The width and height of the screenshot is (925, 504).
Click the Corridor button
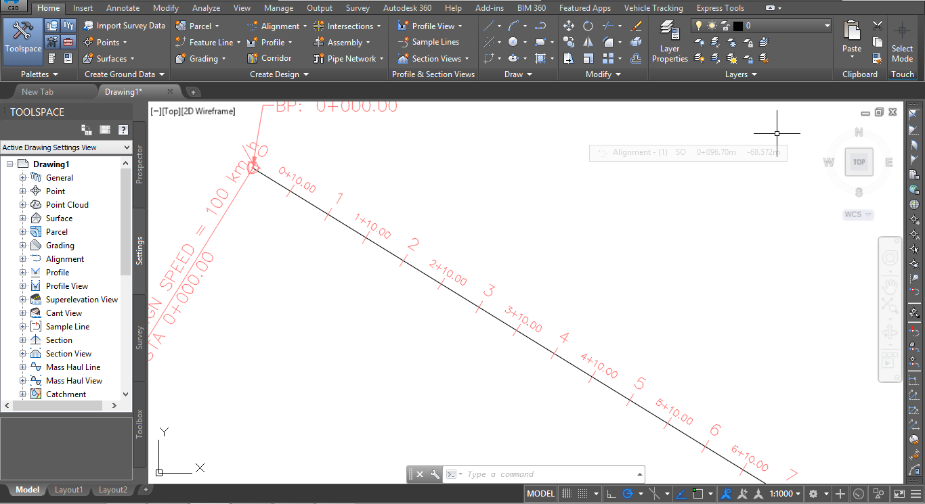pos(270,58)
